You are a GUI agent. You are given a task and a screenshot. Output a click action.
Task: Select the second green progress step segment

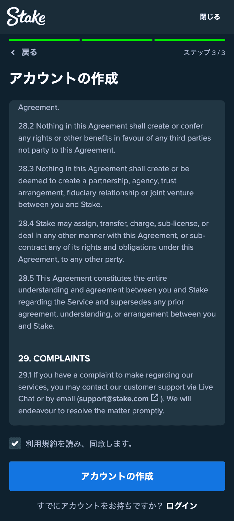[x=117, y=39]
